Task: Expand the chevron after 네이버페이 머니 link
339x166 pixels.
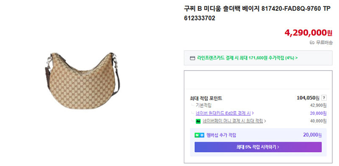Action: [x=265, y=121]
